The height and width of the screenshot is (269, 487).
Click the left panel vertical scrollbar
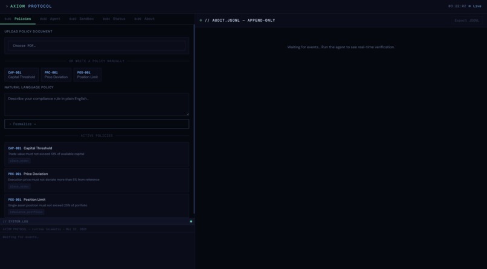point(194,119)
